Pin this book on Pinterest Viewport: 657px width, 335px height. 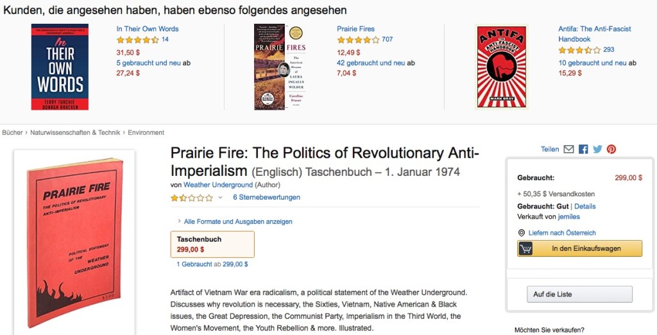pyautogui.click(x=611, y=149)
